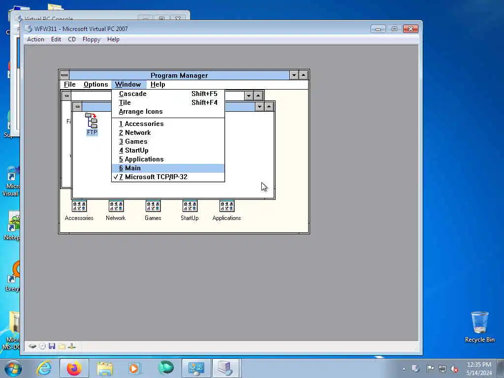The image size is (504, 378).
Task: Click the taskbar clock showing 12:35 PM
Action: click(479, 369)
